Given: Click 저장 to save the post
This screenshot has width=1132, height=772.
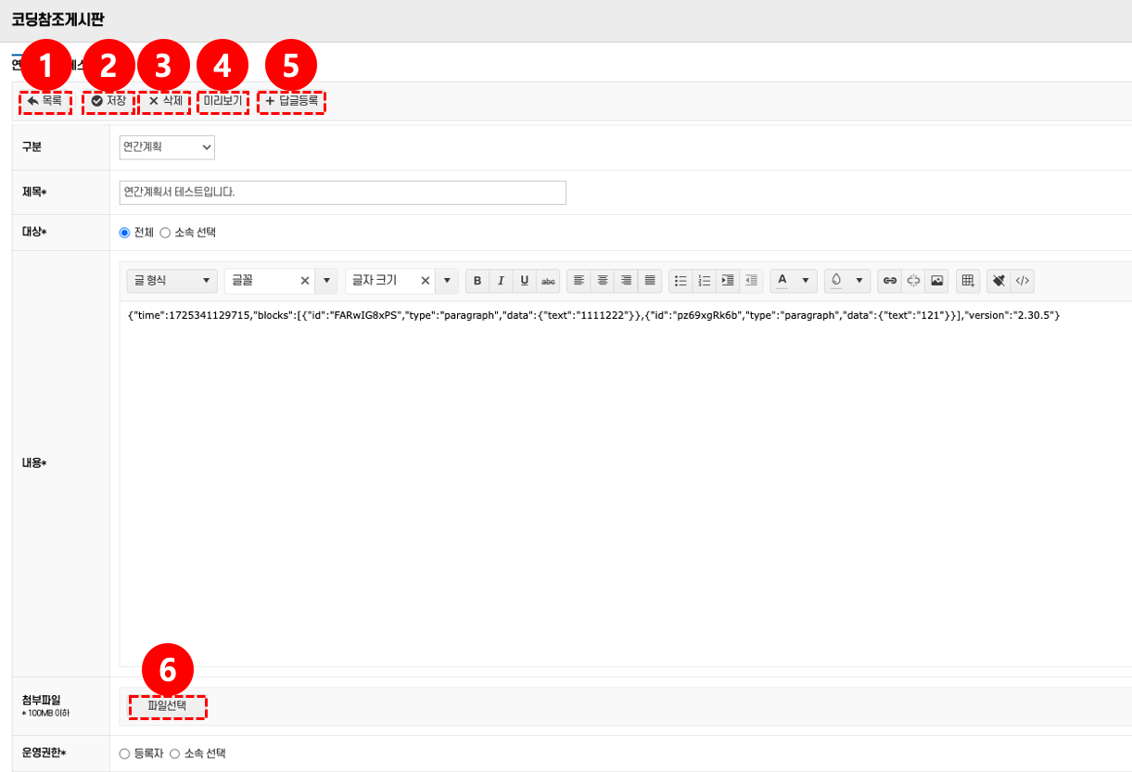Looking at the screenshot, I should click(x=108, y=100).
